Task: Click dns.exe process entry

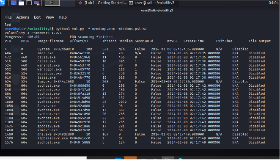Action: coord(44,135)
